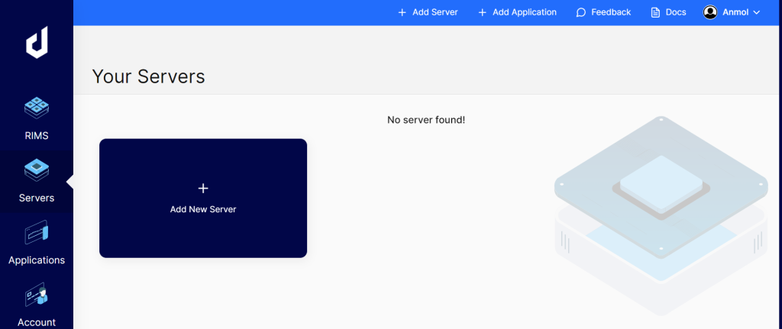Image resolution: width=782 pixels, height=329 pixels.
Task: Click the plus icon beside Add Application
Action: pyautogui.click(x=483, y=12)
